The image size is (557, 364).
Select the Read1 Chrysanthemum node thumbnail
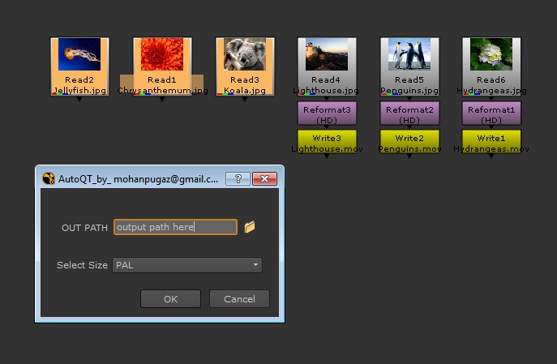coord(162,55)
